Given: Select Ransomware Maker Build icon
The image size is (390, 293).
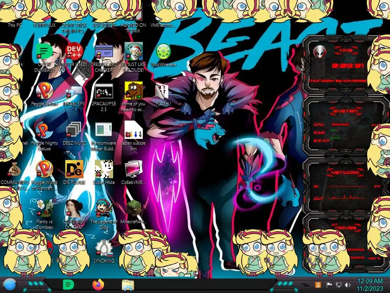Looking at the screenshot, I should click(x=104, y=130).
